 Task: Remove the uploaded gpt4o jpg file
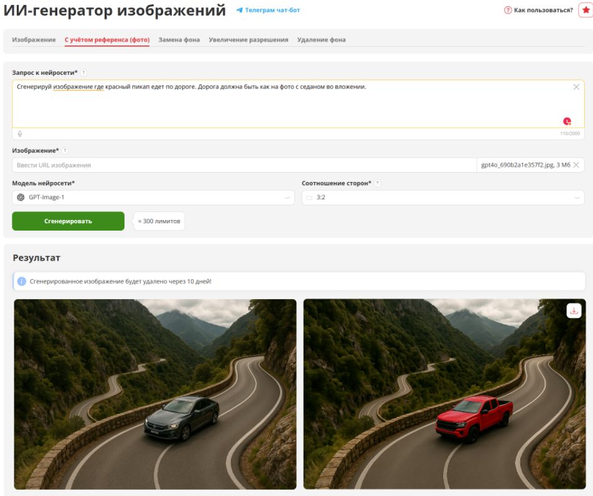click(x=576, y=165)
